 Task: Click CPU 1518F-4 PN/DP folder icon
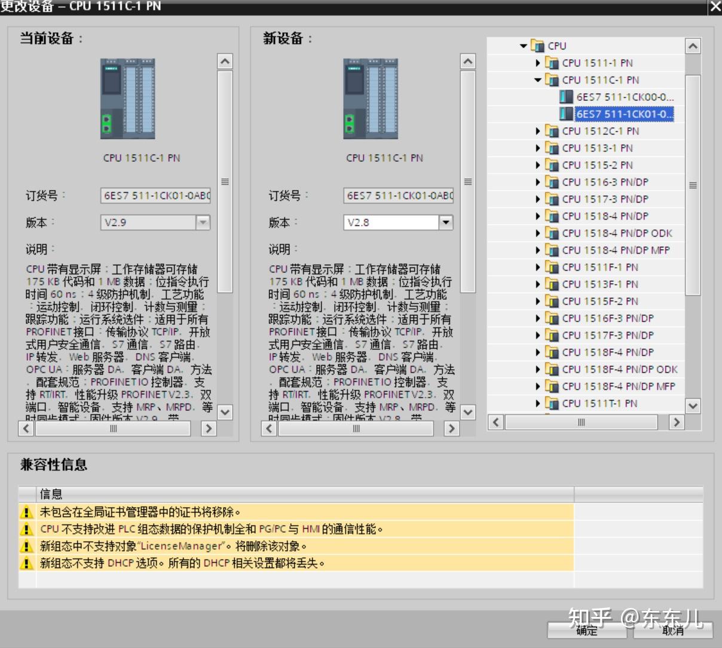click(552, 352)
